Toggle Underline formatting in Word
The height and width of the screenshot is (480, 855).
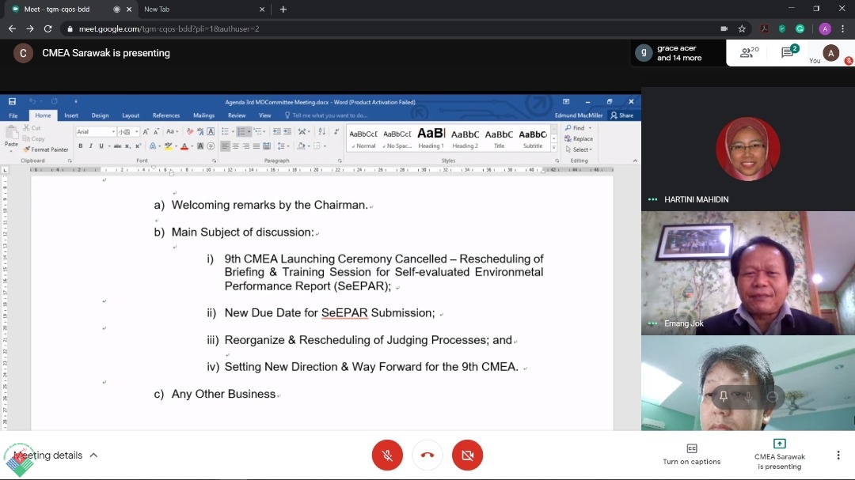(x=101, y=146)
